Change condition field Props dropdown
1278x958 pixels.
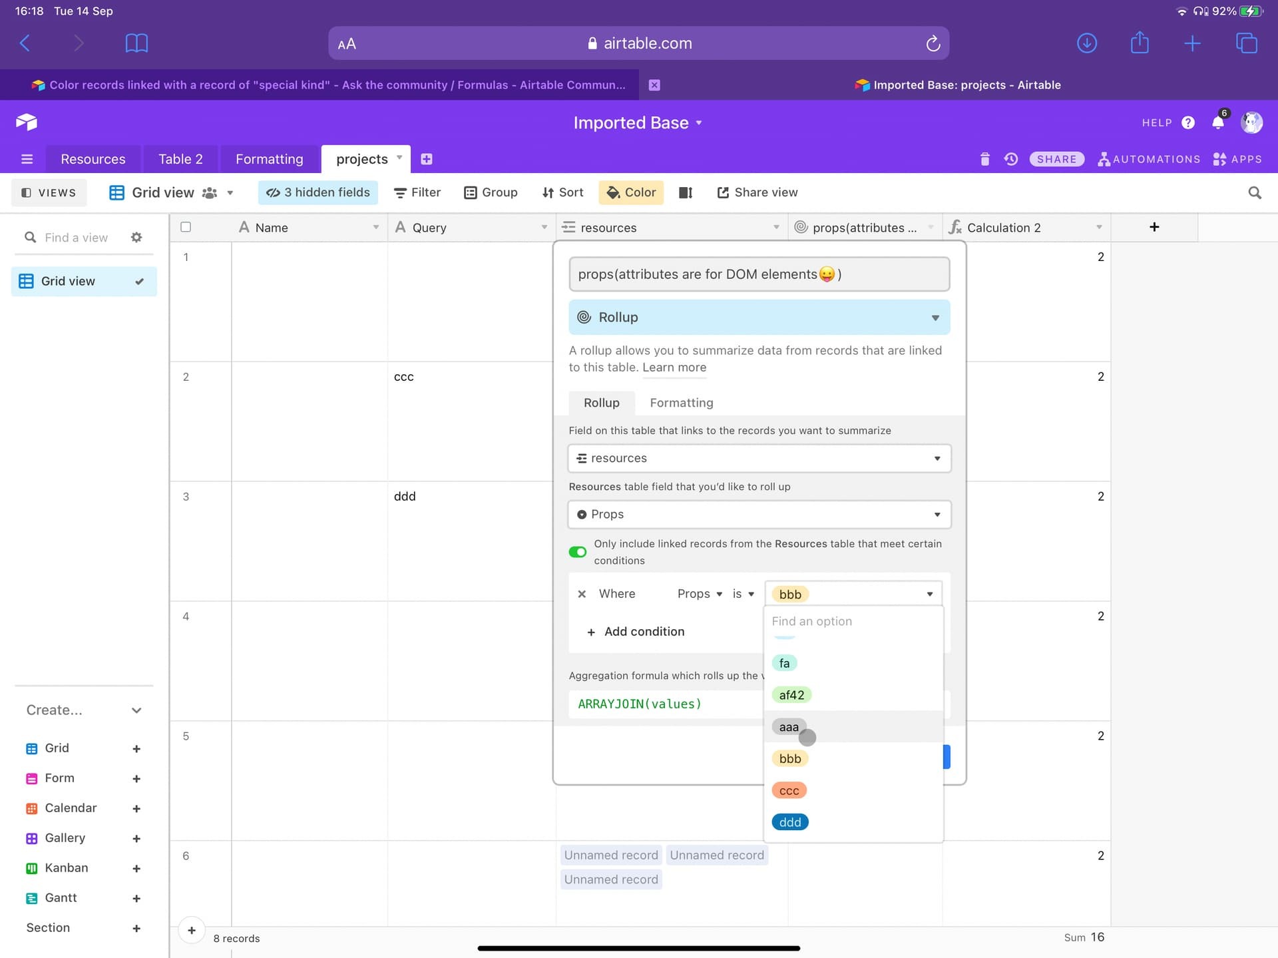tap(700, 594)
